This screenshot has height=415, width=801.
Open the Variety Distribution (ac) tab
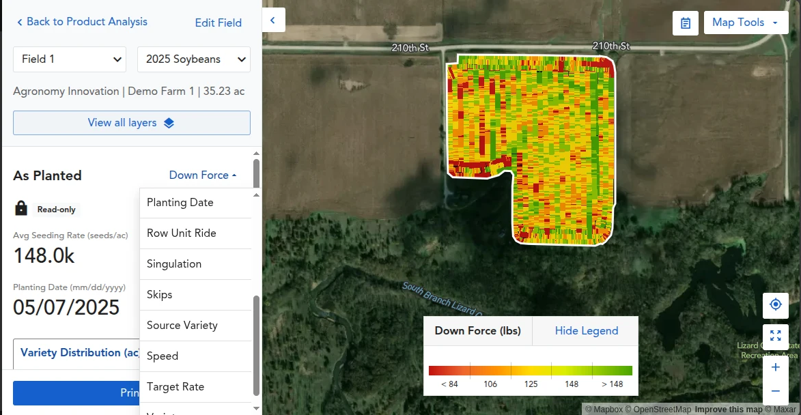click(x=76, y=353)
